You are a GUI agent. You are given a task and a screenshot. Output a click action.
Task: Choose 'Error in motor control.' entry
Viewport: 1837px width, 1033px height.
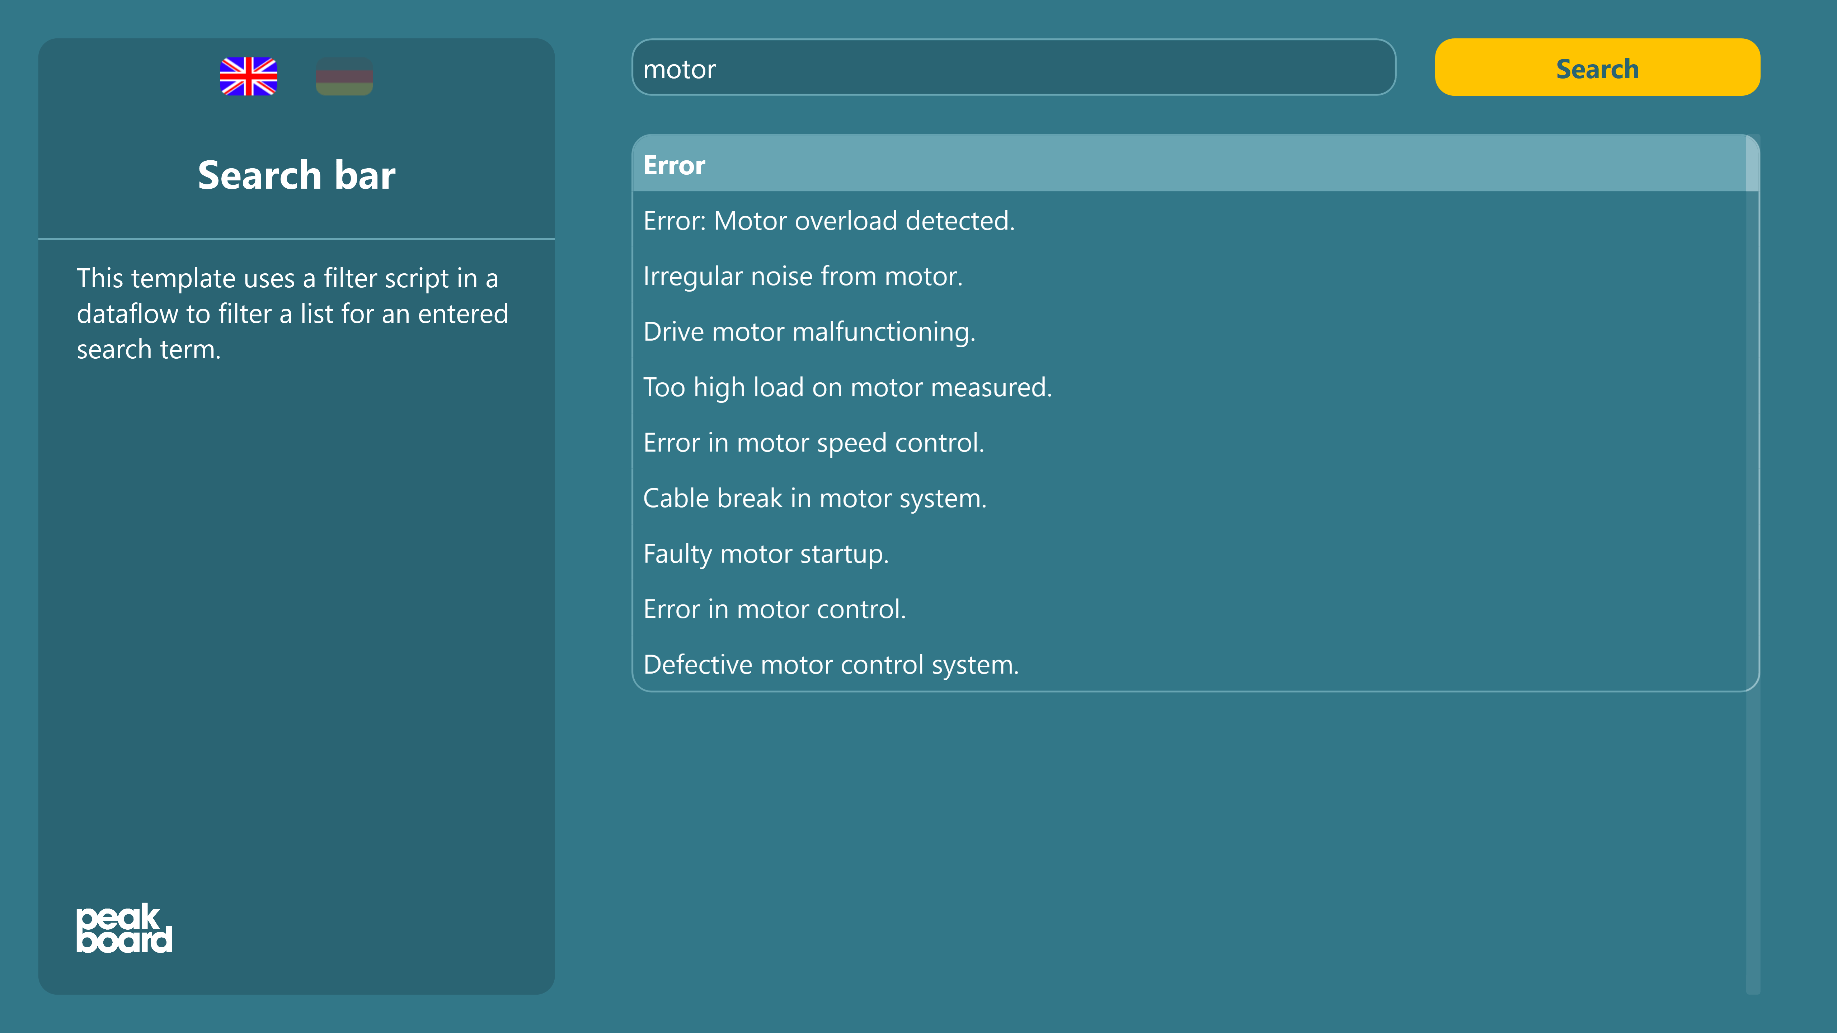[x=1189, y=609]
